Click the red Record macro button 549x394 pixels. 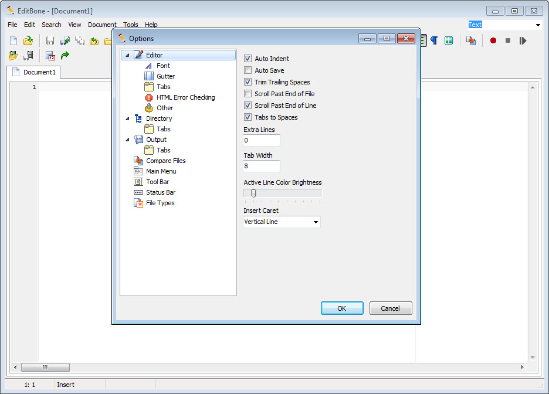(493, 40)
